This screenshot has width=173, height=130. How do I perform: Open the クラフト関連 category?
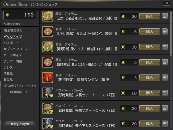tap(13, 61)
